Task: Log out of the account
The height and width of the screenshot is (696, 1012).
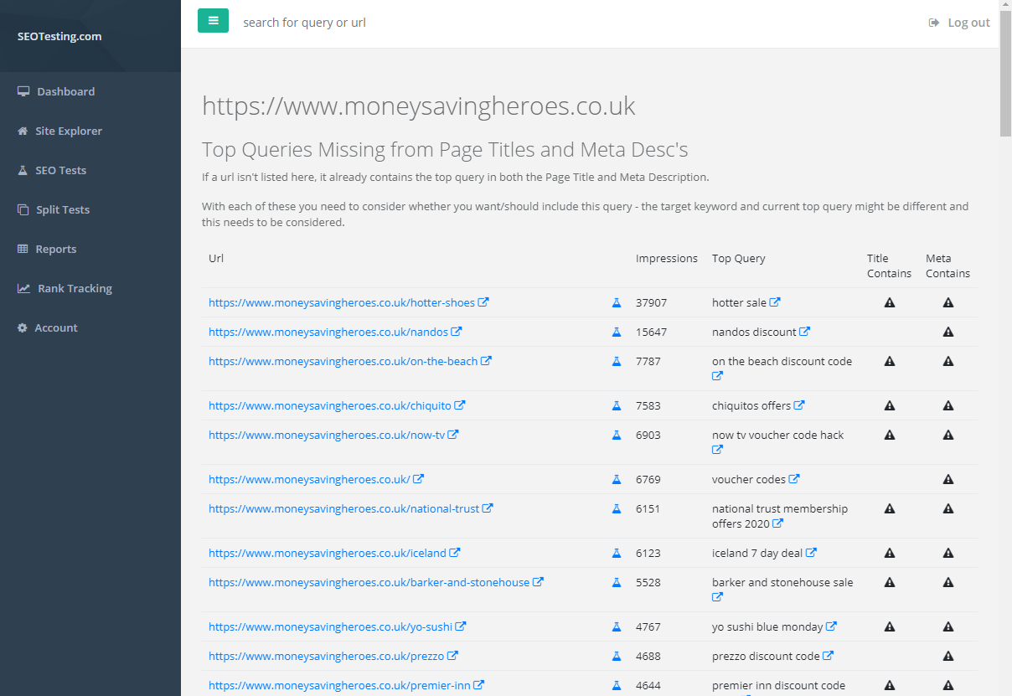Action: point(959,23)
